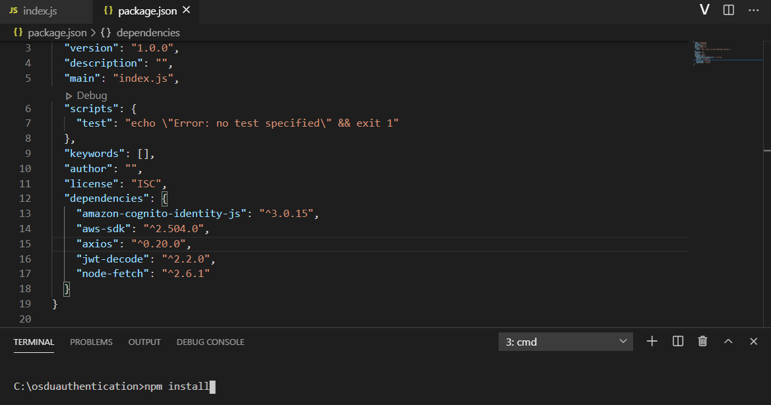Click the "description" key on line 4
Image resolution: width=771 pixels, height=405 pixels.
pyautogui.click(x=104, y=63)
